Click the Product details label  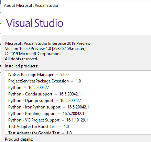tap(19, 139)
